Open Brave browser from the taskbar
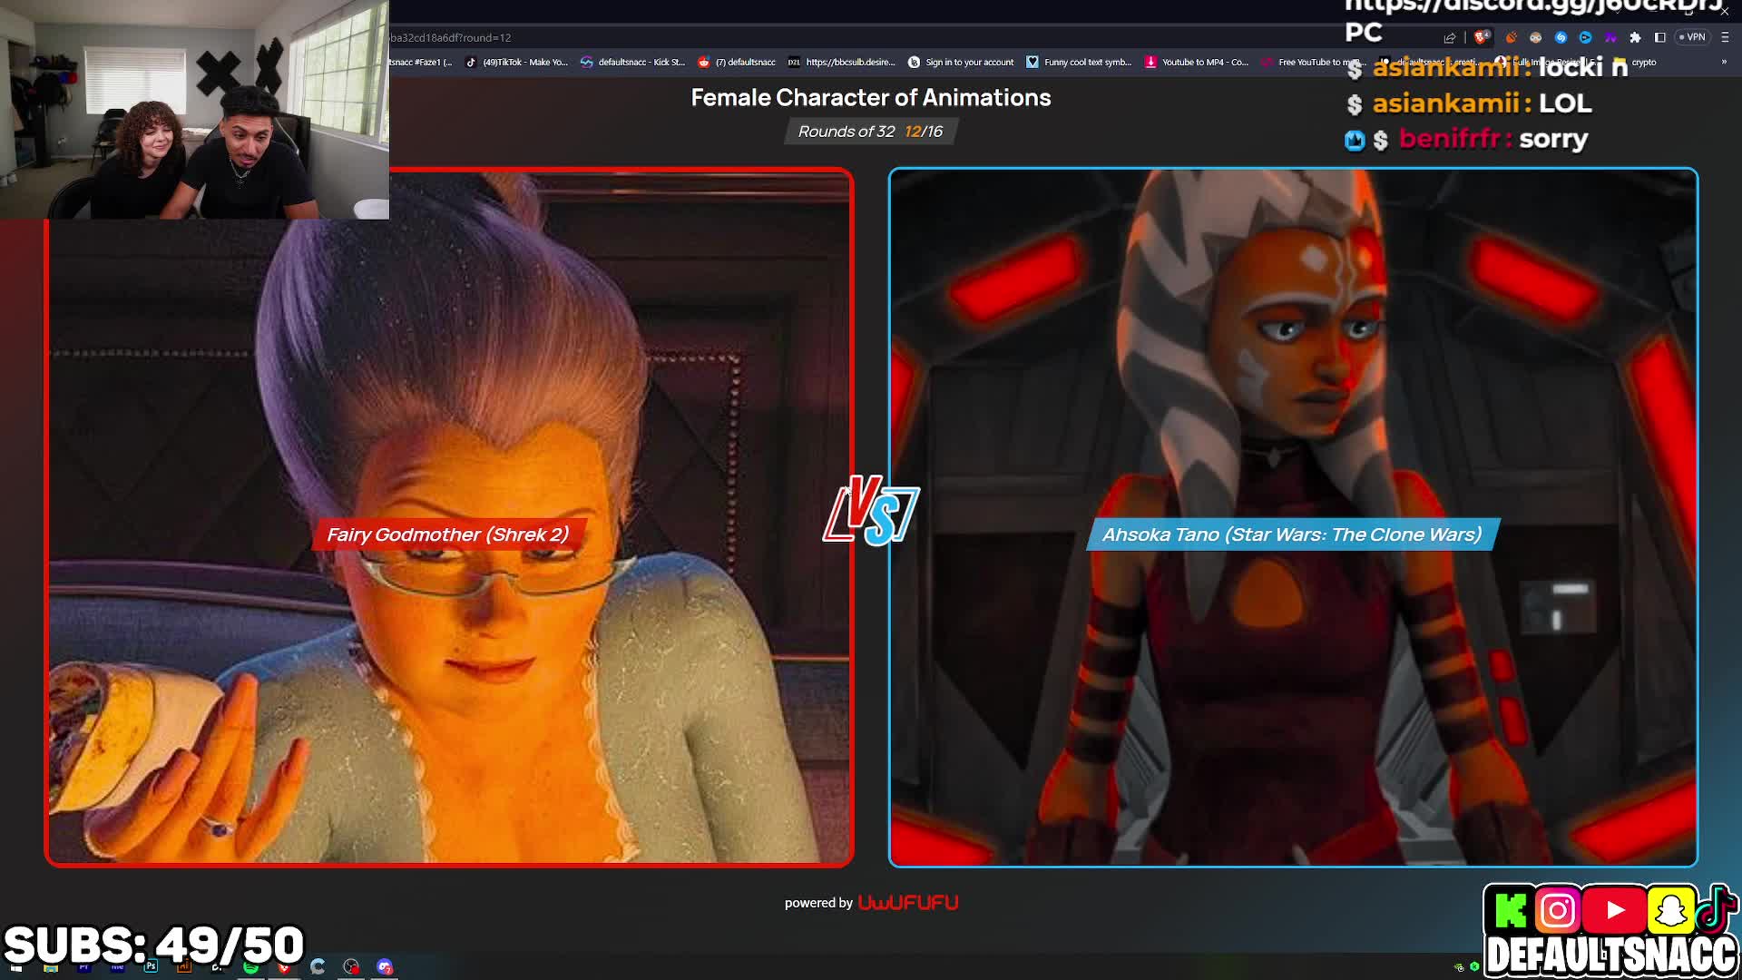The width and height of the screenshot is (1742, 980). [284, 967]
